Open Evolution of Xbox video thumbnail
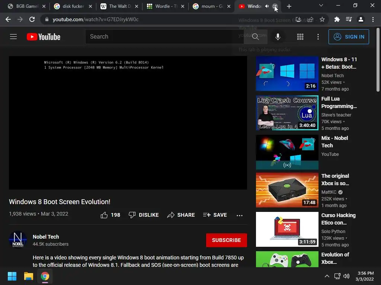This screenshot has width=381, height=285. click(287, 259)
